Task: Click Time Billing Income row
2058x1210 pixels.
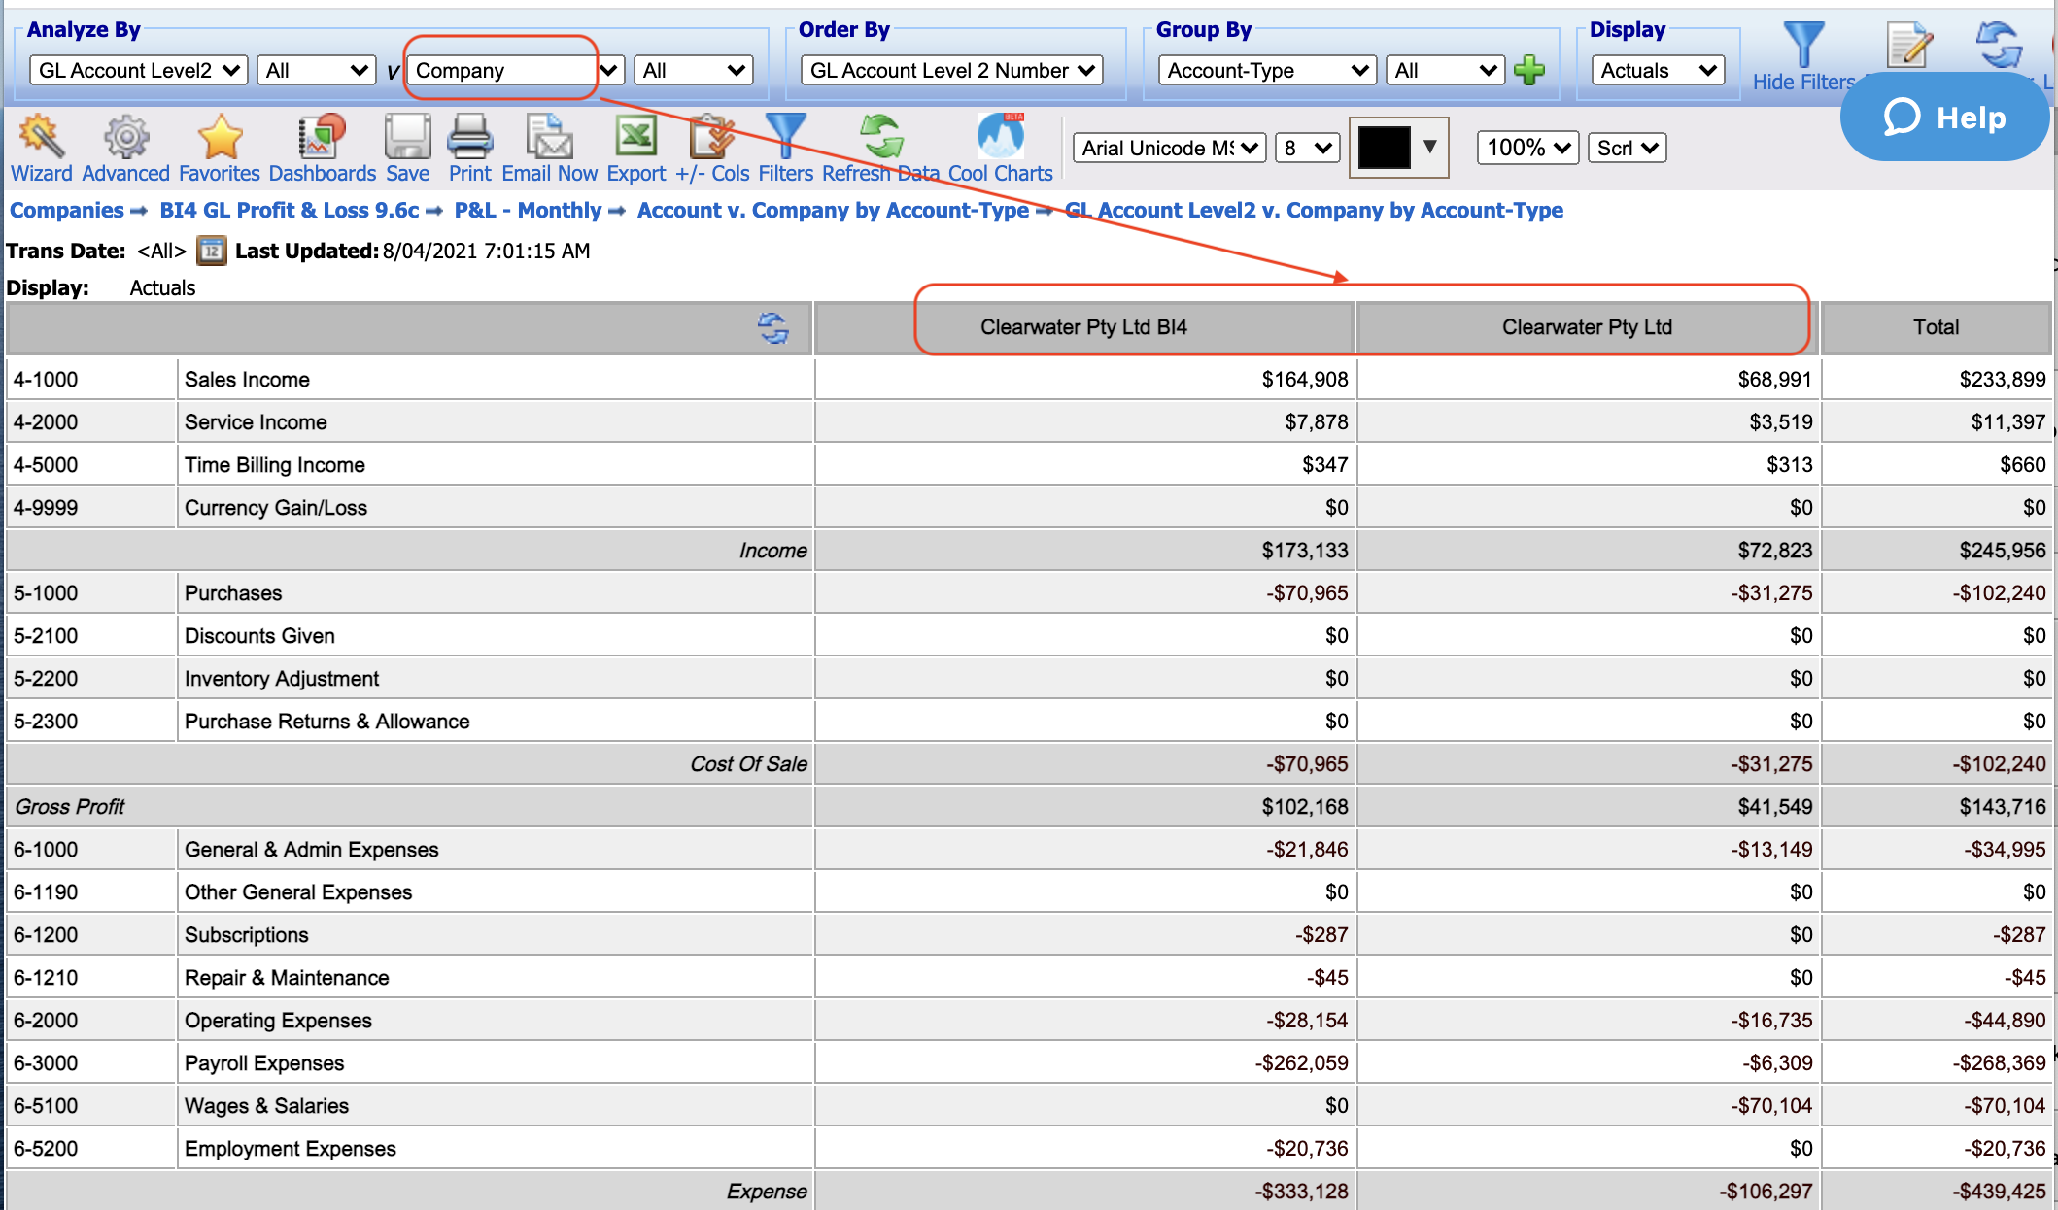Action: click(275, 465)
